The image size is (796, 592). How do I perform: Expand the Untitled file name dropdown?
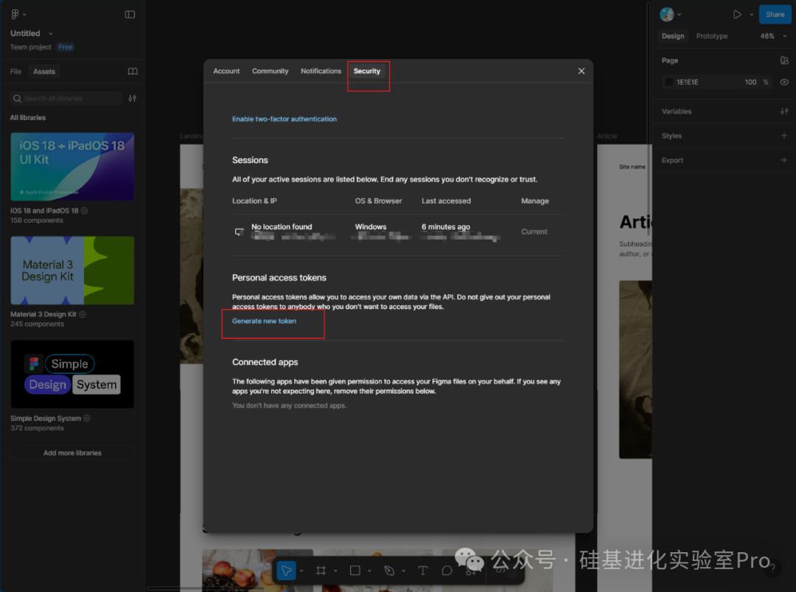click(x=50, y=33)
